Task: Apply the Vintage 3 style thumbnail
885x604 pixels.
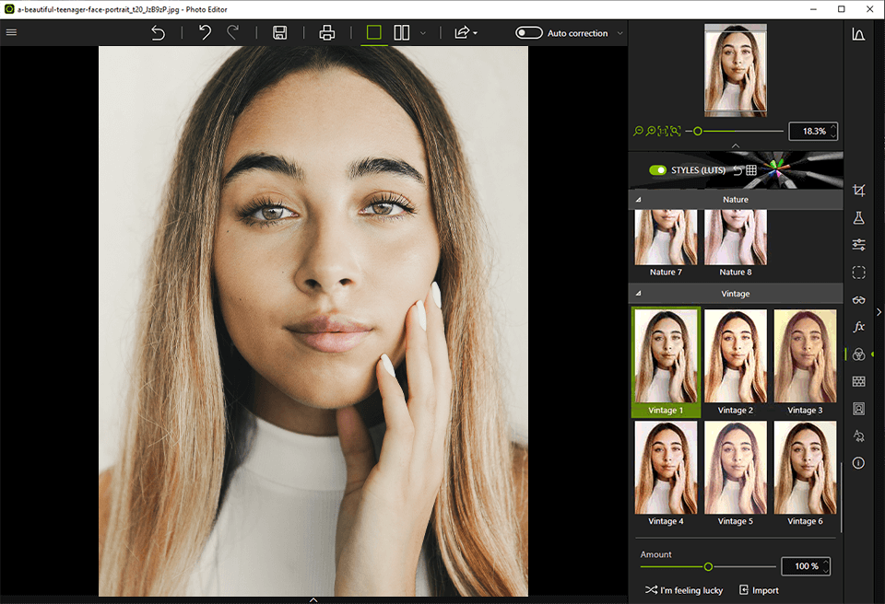Action: coord(805,362)
